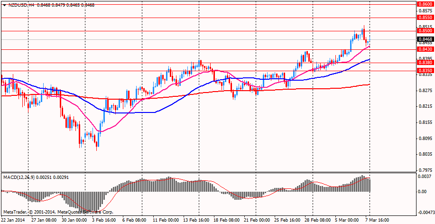Click the 0.8380 red price level label
Viewport: 435px width, 224px height.
pos(425,63)
